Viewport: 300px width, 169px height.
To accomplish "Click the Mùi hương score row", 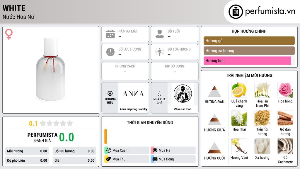I will pos(27,151).
